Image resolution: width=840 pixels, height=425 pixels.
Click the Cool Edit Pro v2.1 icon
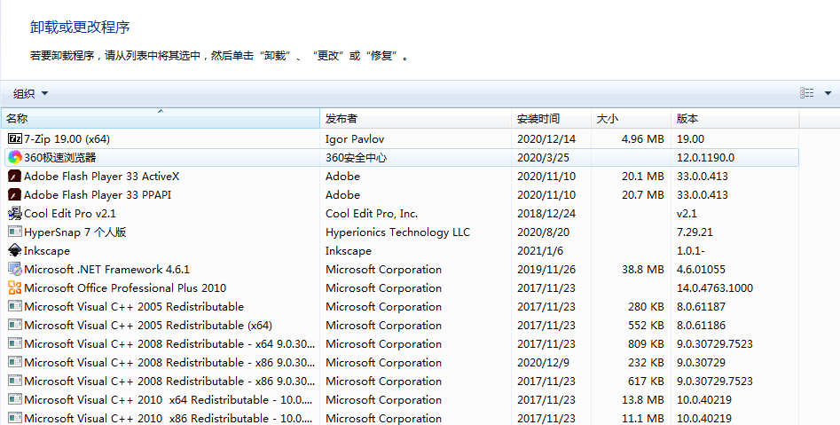point(15,213)
